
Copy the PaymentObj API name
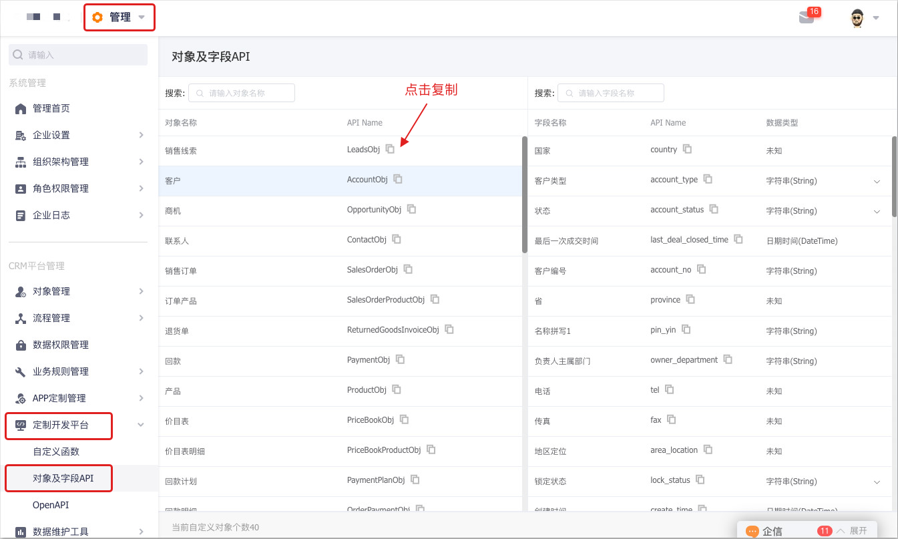[401, 359]
